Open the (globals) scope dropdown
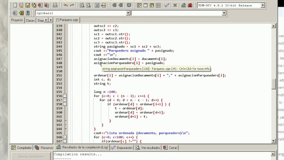Screen dimensions: 284x160 click(128, 13)
